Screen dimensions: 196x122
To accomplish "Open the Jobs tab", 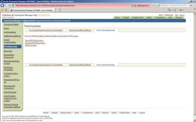I will 170,17.
